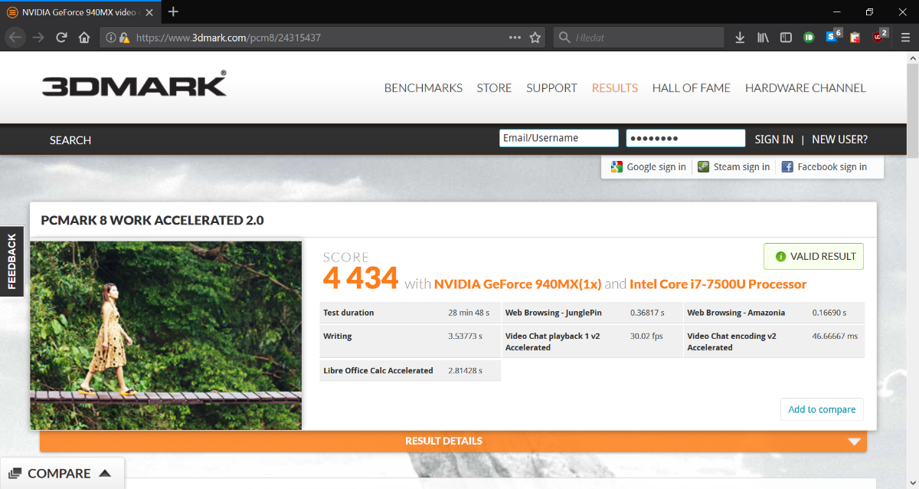Screen dimensions: 919x489
Task: Go to the Hall of Fame page
Action: 691,88
